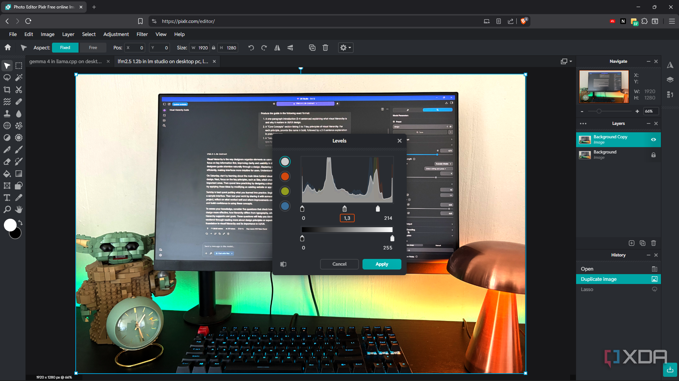Open the Adjustment menu
The image size is (679, 381).
tap(116, 34)
